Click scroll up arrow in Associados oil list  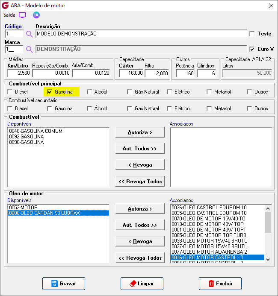268,208
